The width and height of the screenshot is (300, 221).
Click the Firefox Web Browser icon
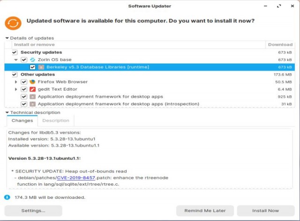click(32, 82)
